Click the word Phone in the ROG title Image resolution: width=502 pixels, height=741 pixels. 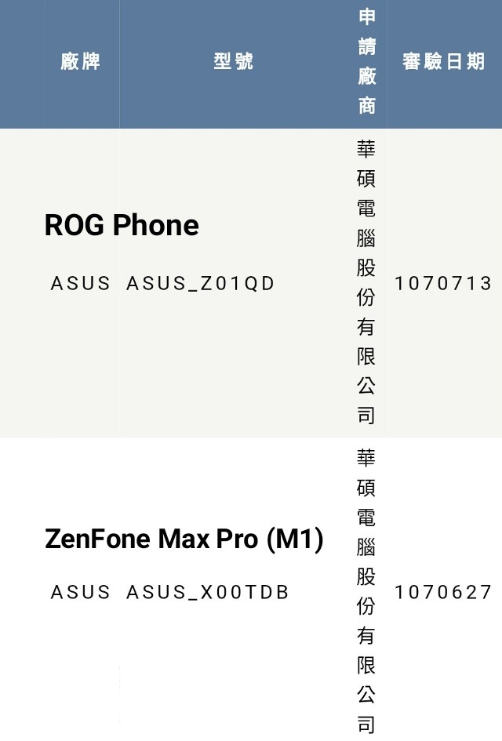pos(155,225)
